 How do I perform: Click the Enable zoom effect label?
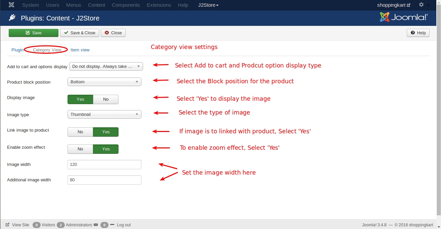(x=26, y=147)
